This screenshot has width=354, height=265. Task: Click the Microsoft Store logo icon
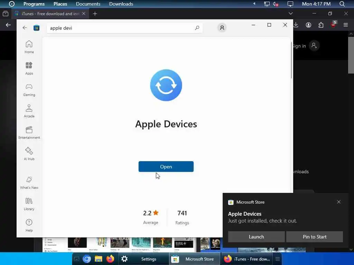(36, 28)
